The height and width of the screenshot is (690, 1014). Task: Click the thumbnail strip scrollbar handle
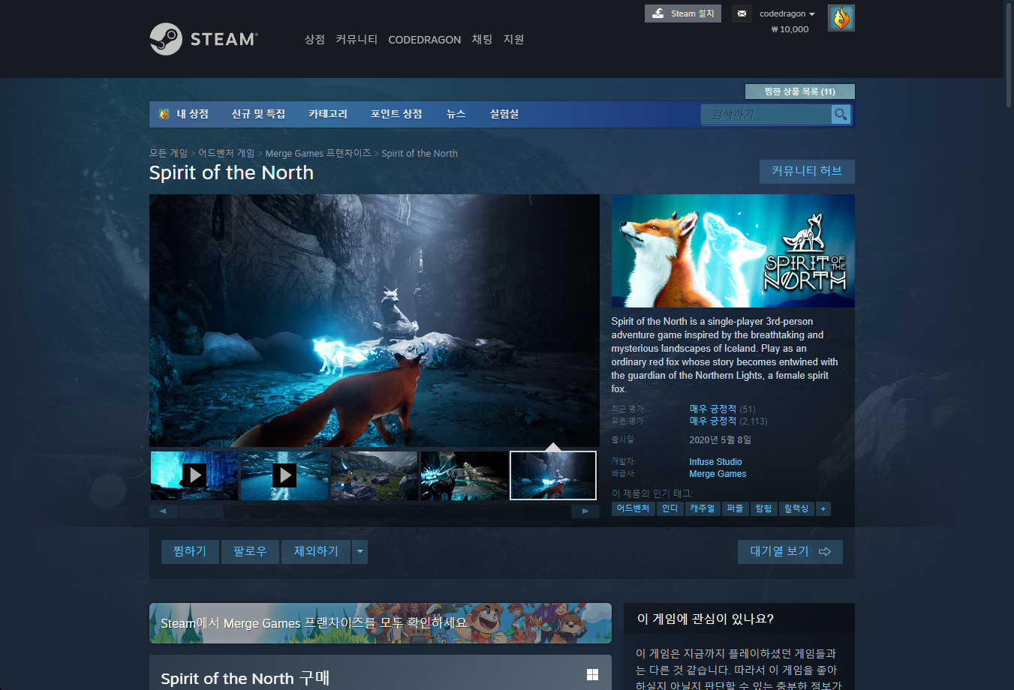point(200,511)
